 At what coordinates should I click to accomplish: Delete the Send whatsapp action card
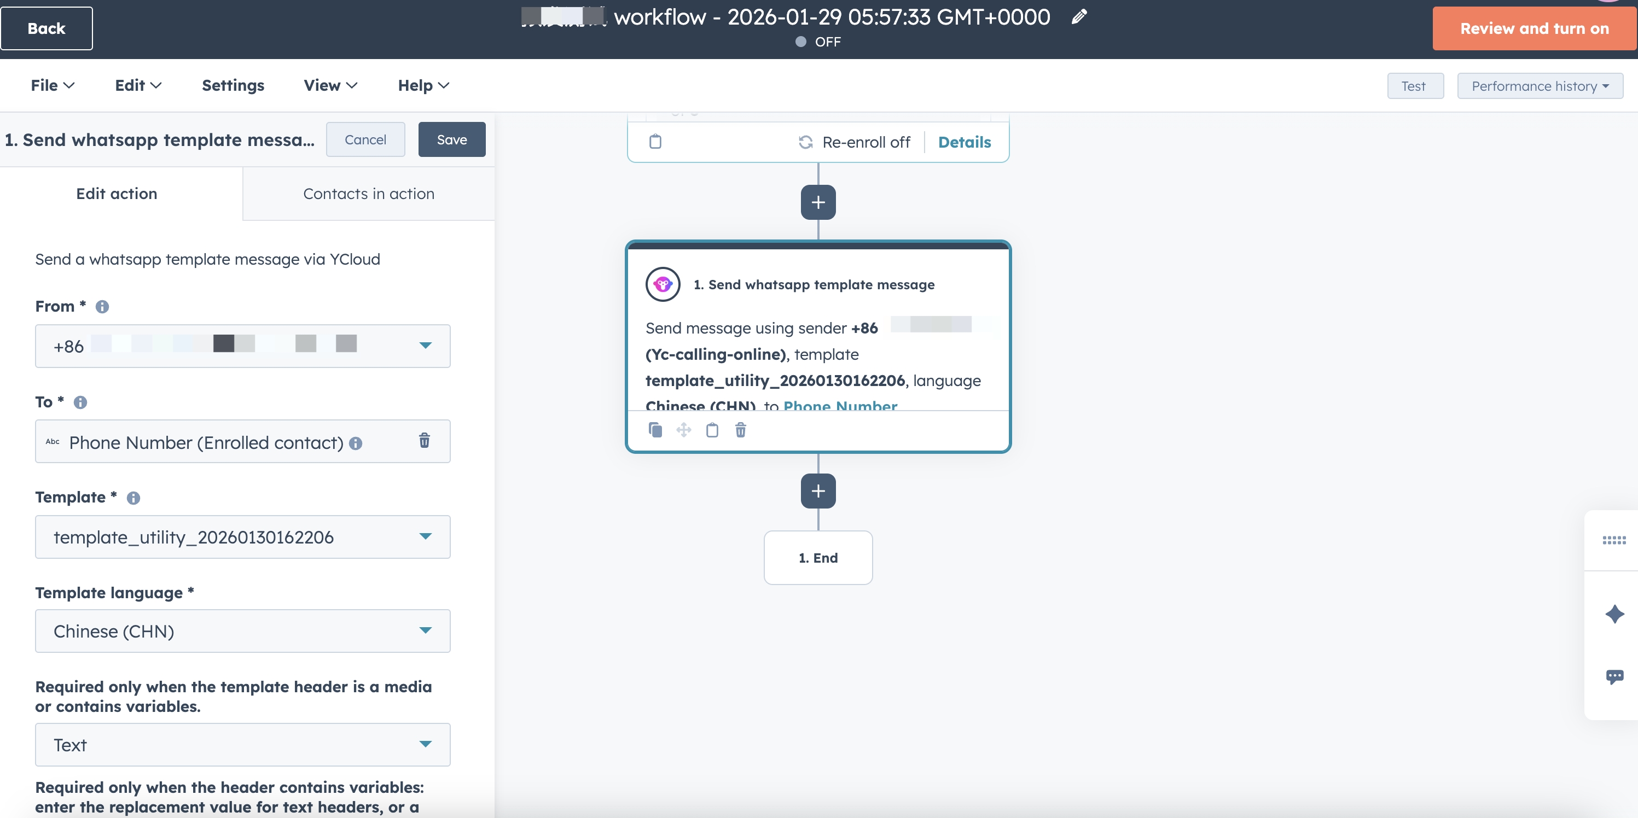point(740,430)
